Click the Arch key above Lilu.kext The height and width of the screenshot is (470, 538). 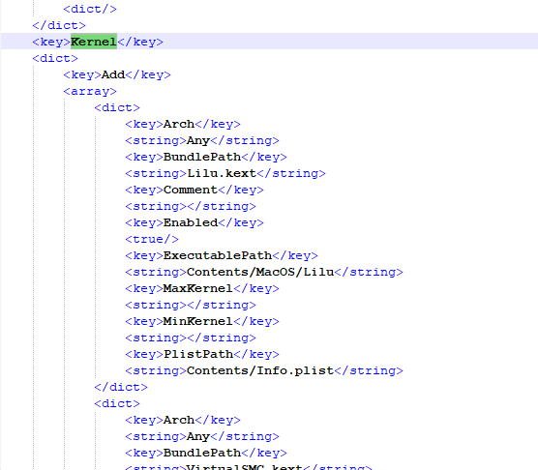click(183, 124)
